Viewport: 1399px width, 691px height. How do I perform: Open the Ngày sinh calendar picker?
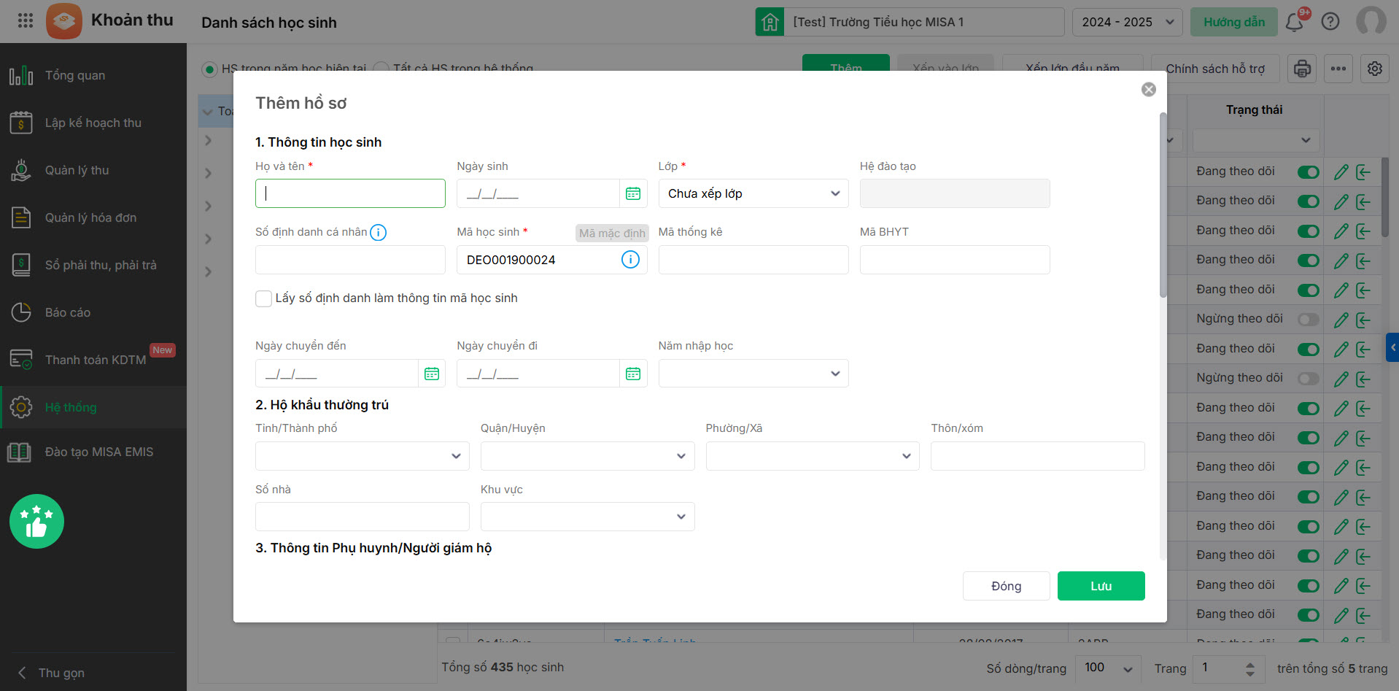pos(632,193)
